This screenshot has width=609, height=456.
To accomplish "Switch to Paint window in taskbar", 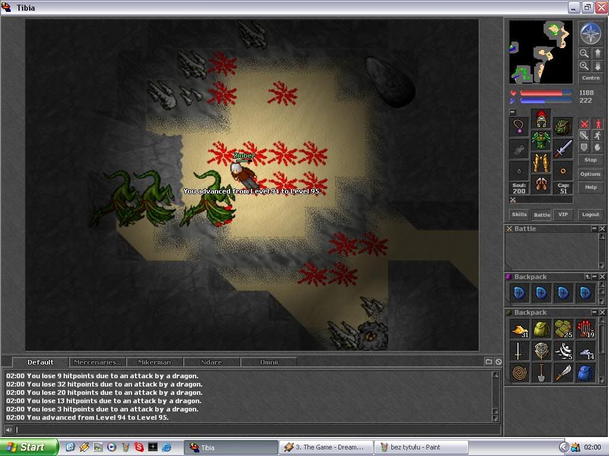I will [420, 447].
